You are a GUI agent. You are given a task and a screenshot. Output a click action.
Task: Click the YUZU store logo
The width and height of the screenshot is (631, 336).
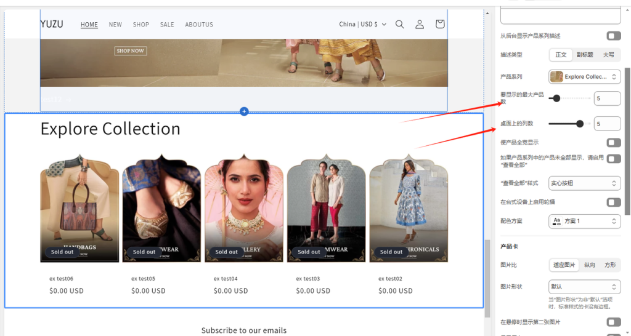tap(52, 24)
